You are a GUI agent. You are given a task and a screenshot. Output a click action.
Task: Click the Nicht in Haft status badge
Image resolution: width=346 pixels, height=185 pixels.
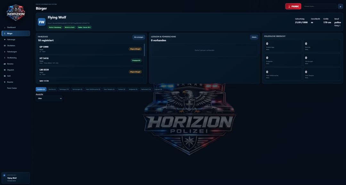(x=70, y=28)
